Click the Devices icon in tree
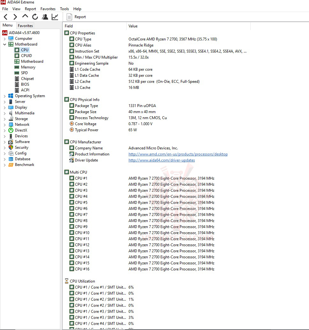Viewport: 309px width, 330px height. pos(11,136)
